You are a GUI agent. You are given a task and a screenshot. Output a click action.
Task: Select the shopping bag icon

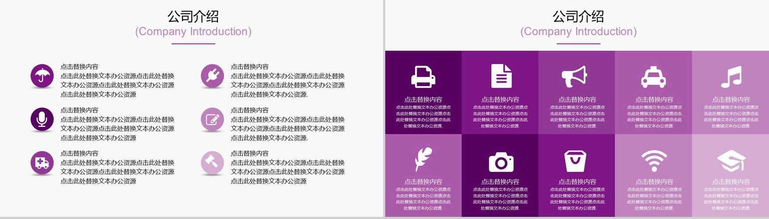pos(575,161)
